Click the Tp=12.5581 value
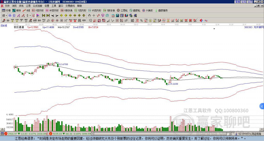 [x=33, y=27]
